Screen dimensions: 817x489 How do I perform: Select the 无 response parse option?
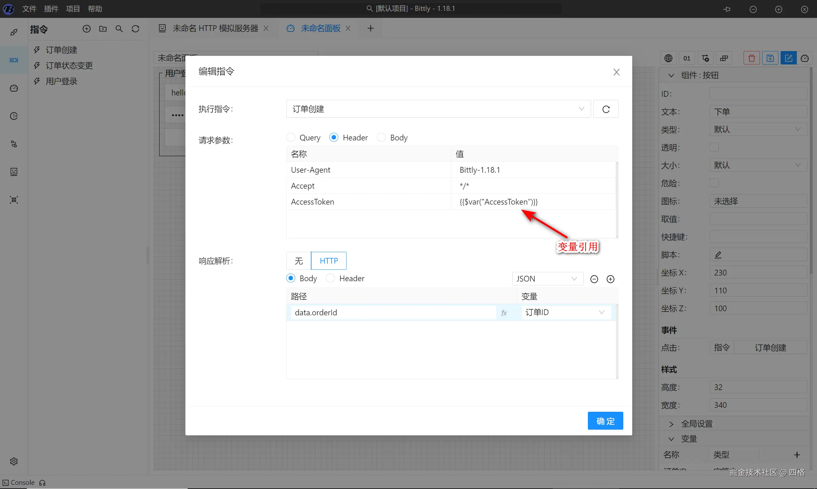(x=298, y=261)
